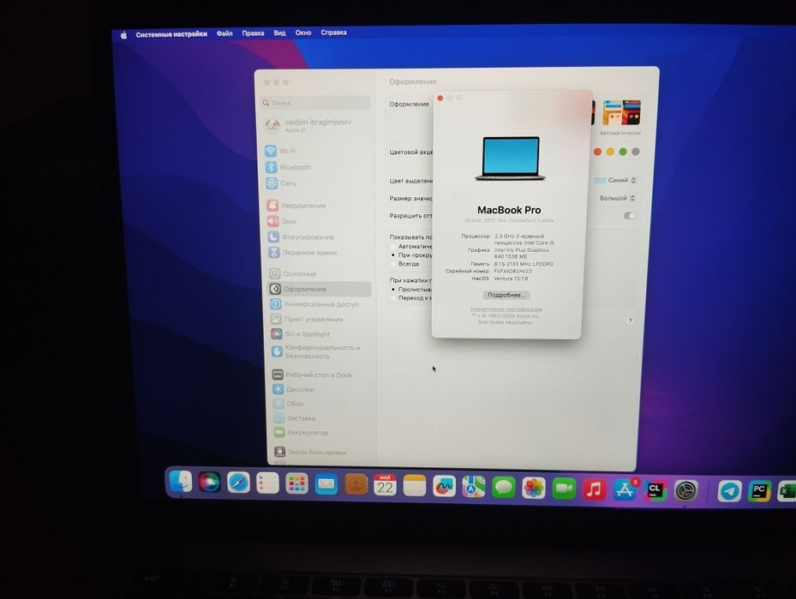
Task: Open the Правка menu
Action: coord(253,33)
